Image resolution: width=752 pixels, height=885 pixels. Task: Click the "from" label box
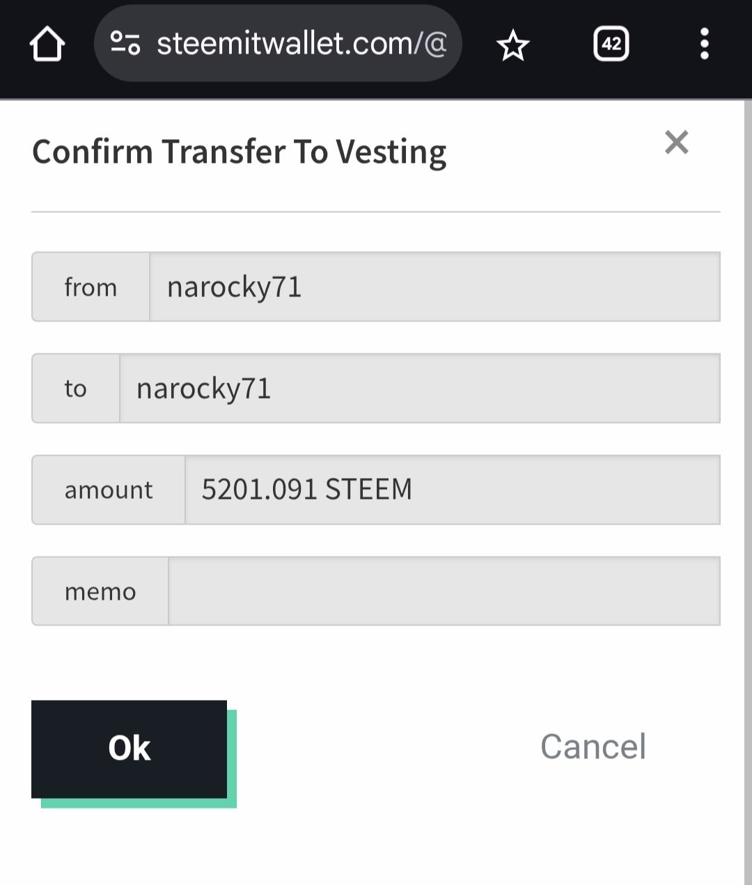pyautogui.click(x=91, y=287)
